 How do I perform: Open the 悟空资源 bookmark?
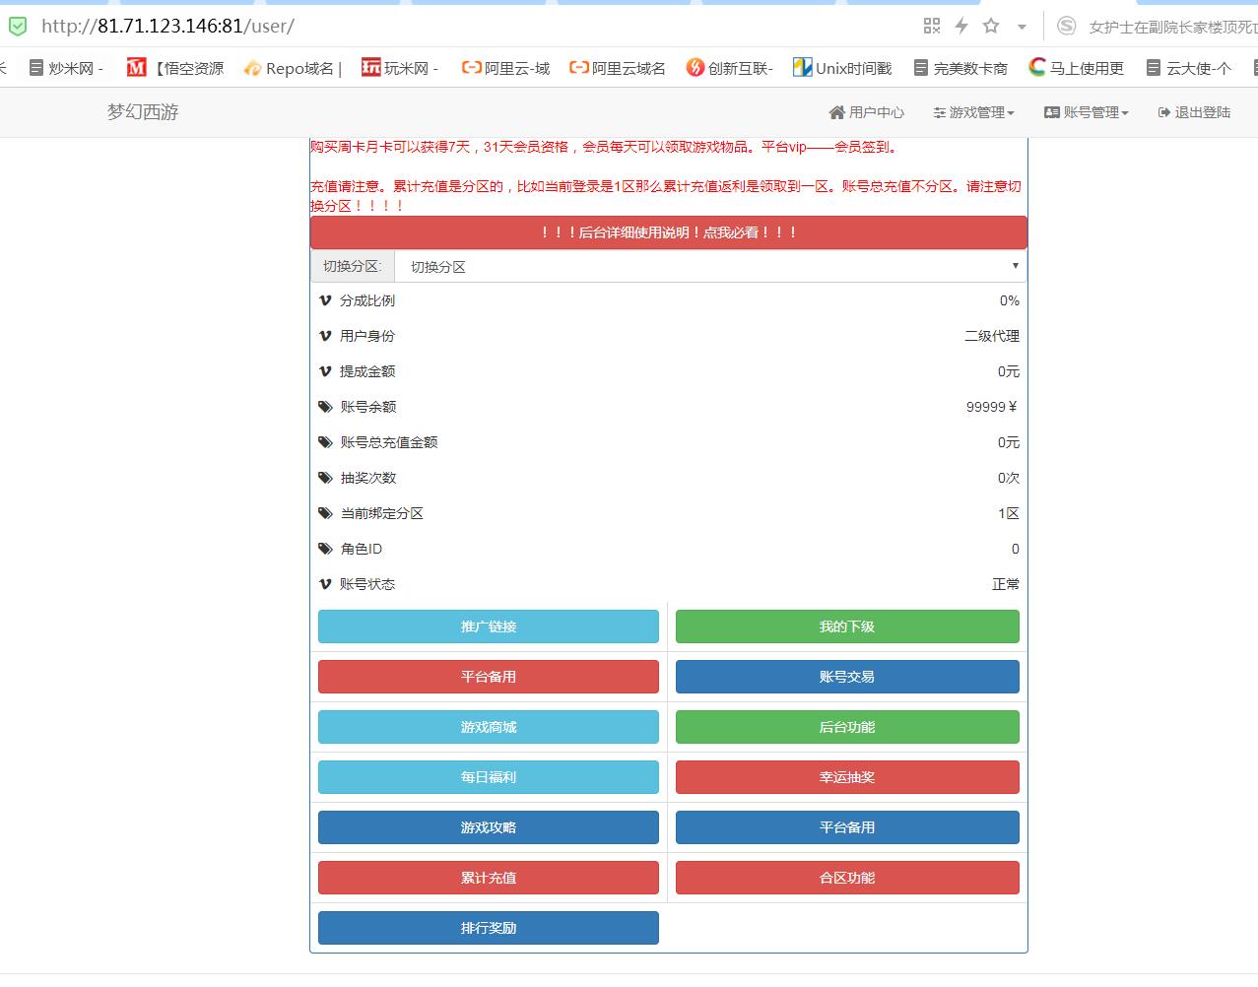click(x=176, y=68)
